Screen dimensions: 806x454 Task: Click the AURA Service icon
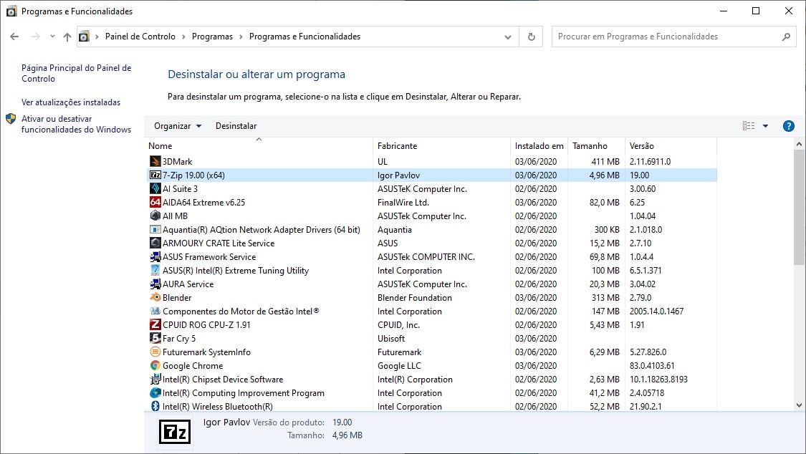click(x=155, y=284)
